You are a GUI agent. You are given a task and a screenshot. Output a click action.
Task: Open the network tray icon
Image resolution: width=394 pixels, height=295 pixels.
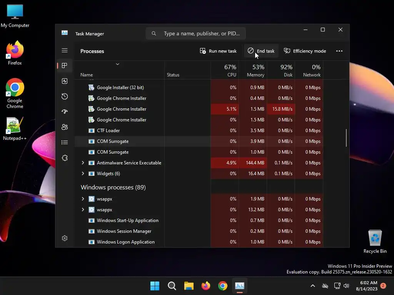pos(337,286)
